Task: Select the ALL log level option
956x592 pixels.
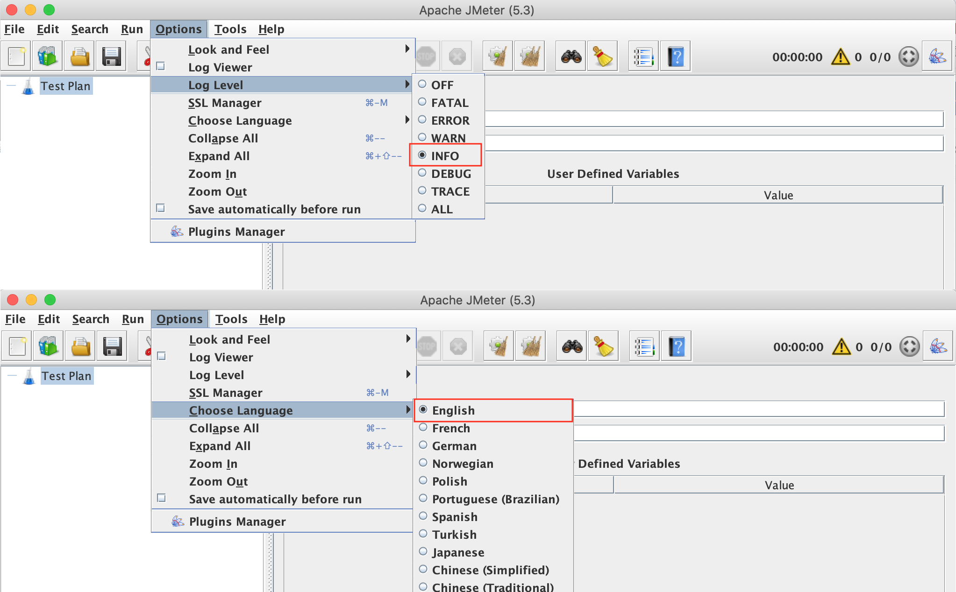Action: pyautogui.click(x=448, y=209)
